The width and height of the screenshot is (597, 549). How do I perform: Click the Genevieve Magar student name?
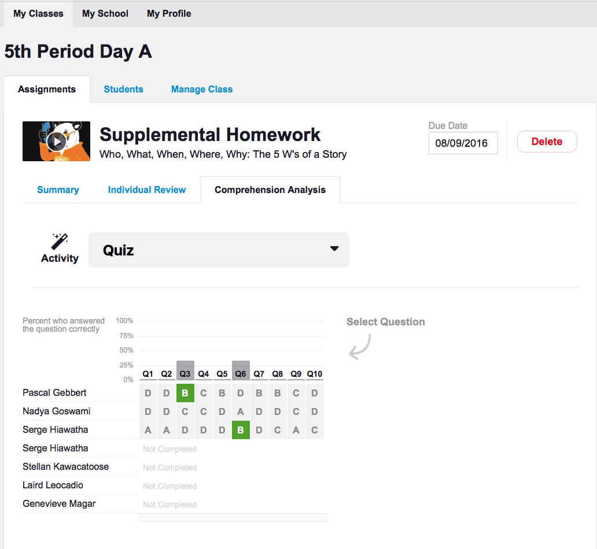(x=59, y=504)
